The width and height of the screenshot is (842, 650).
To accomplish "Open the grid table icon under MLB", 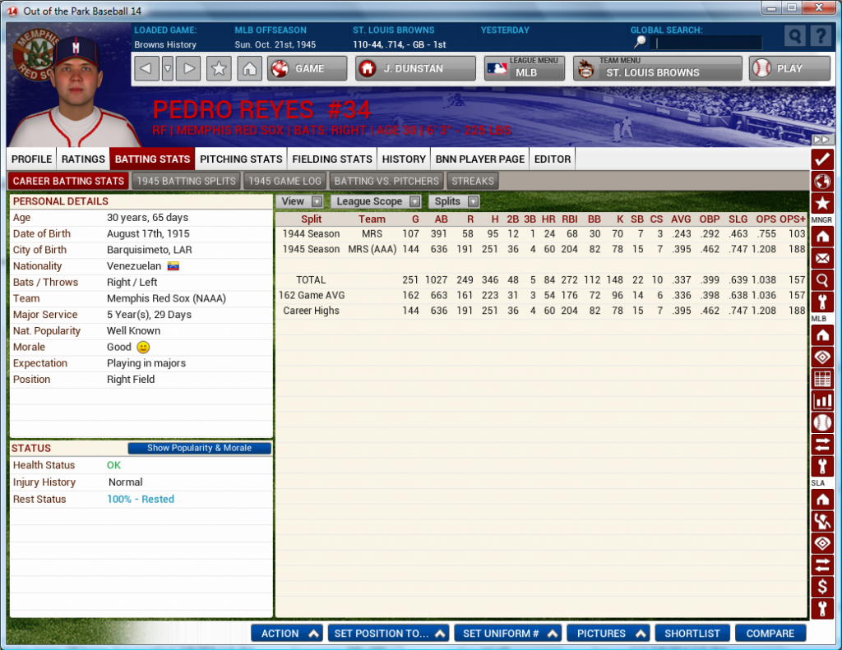I will tap(821, 379).
